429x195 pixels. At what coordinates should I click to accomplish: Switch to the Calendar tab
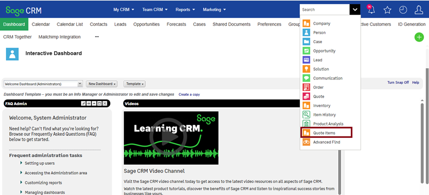coord(41,24)
